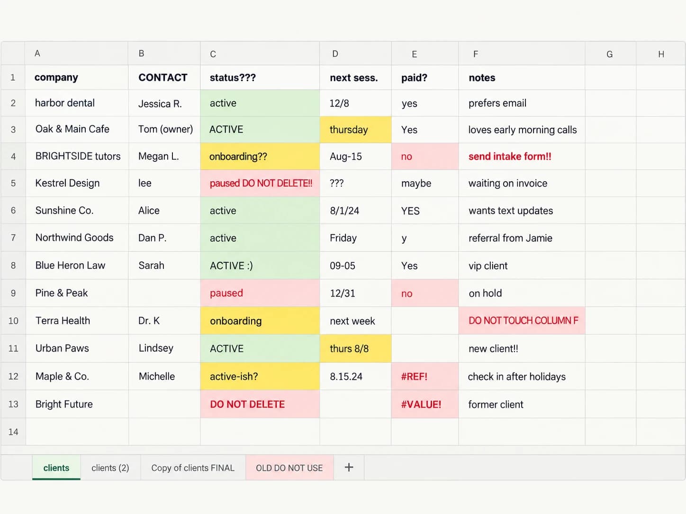Open Copy of clients FINAL tab
This screenshot has height=514, width=686.
pos(193,468)
